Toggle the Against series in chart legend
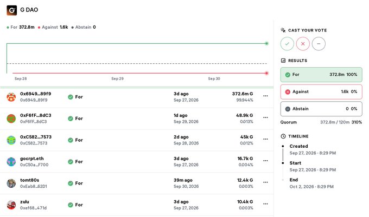This screenshot has height=217, width=369. coord(53,27)
